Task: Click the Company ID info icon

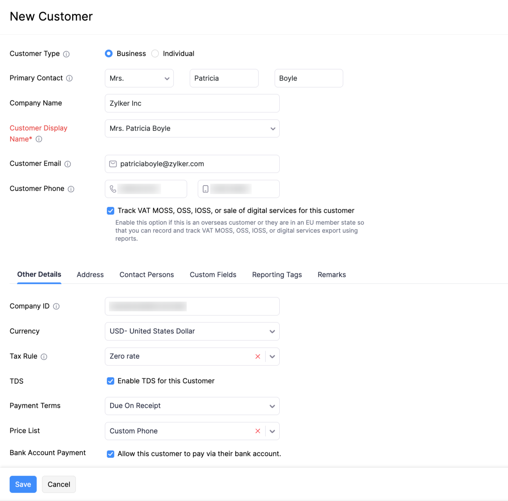Action: [x=57, y=306]
